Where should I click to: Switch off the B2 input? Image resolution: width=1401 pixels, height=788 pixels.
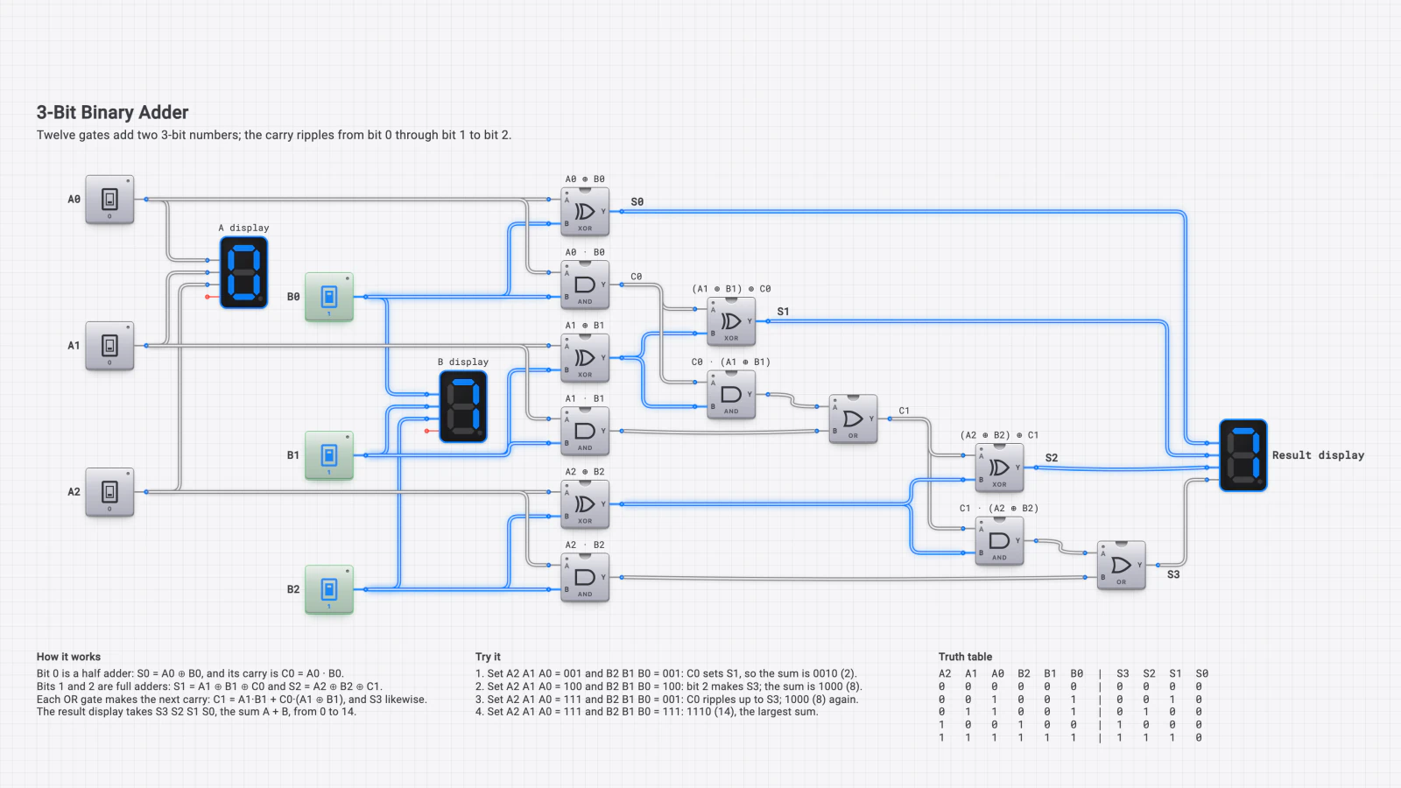pyautogui.click(x=329, y=589)
